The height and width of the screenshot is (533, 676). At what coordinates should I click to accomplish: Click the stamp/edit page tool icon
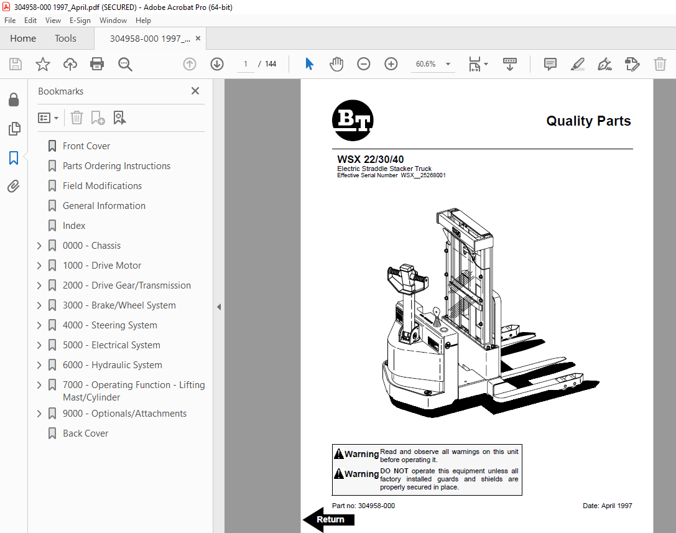point(632,64)
